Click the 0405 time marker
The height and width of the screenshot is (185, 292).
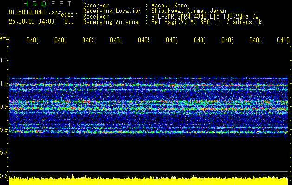143,40
